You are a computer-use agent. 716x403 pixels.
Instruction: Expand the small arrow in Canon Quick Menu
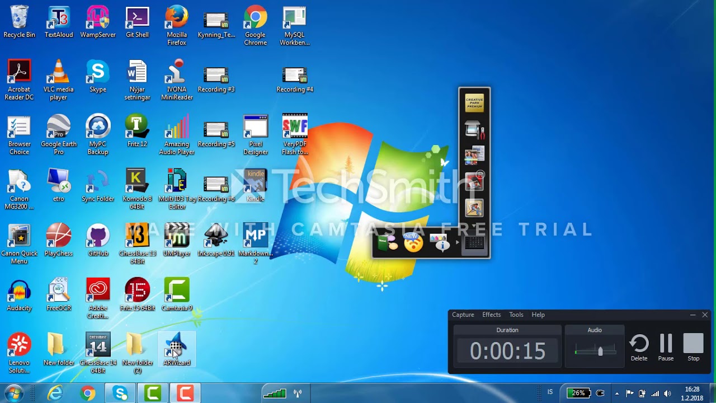point(458,242)
